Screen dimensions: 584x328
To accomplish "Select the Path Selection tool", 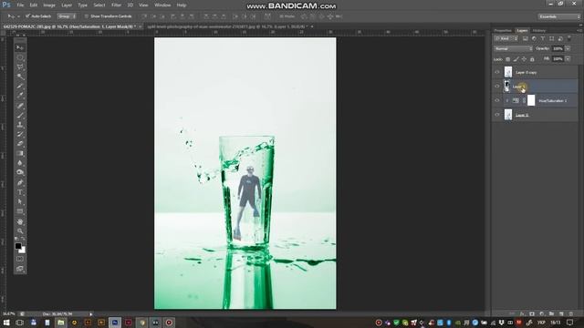I will (20, 202).
